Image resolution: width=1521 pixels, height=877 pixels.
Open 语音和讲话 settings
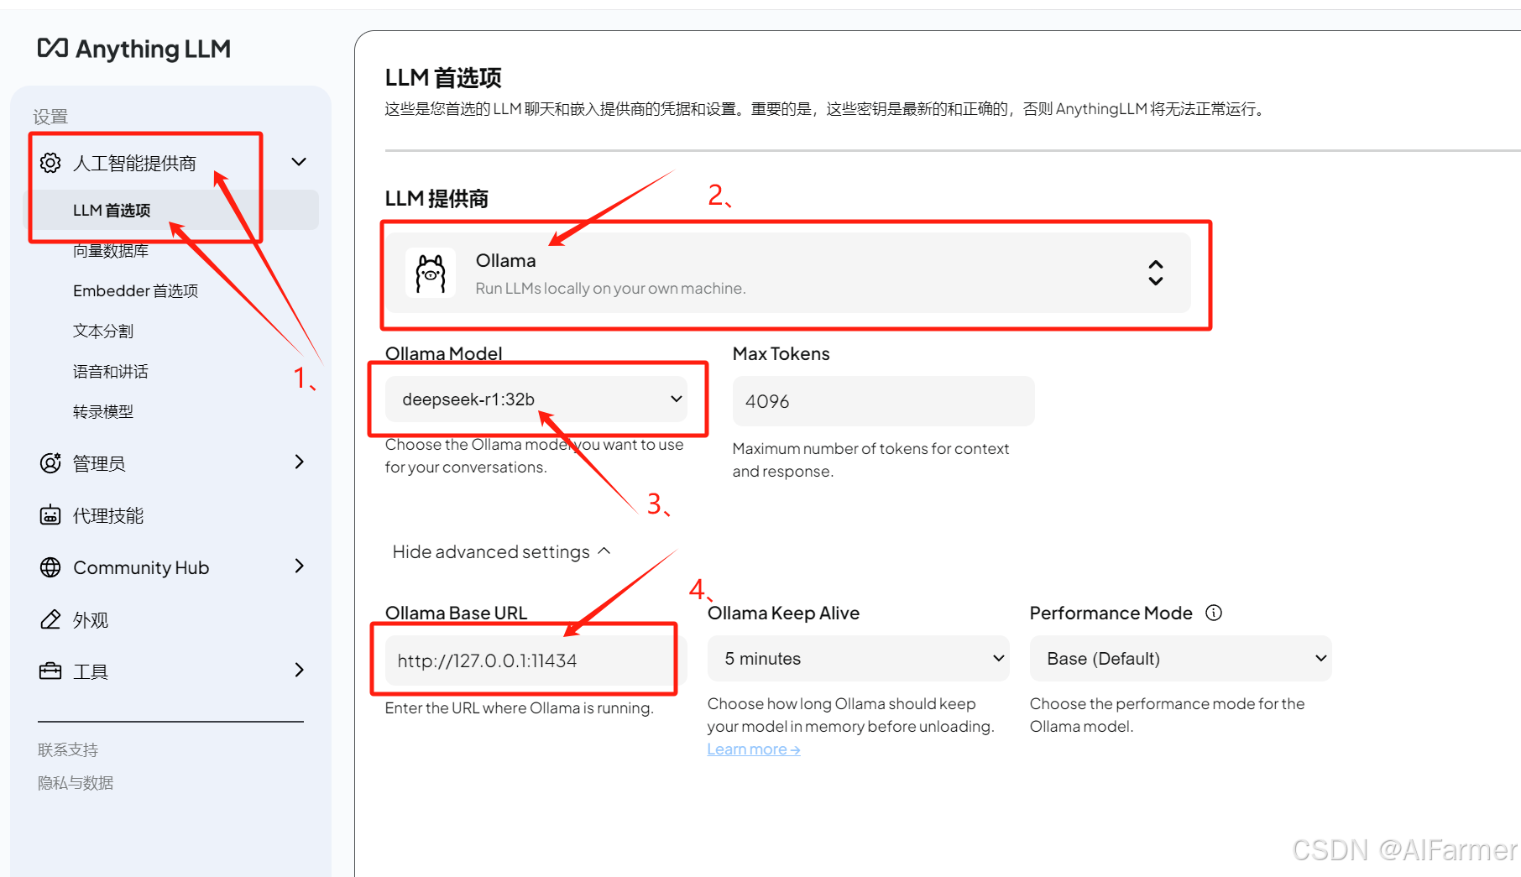[x=111, y=371]
